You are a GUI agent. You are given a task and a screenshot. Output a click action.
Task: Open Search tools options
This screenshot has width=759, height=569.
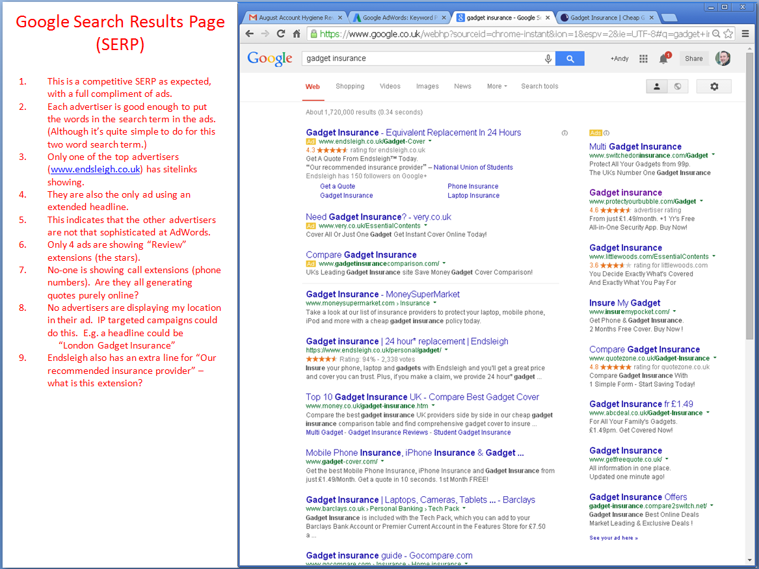click(539, 86)
